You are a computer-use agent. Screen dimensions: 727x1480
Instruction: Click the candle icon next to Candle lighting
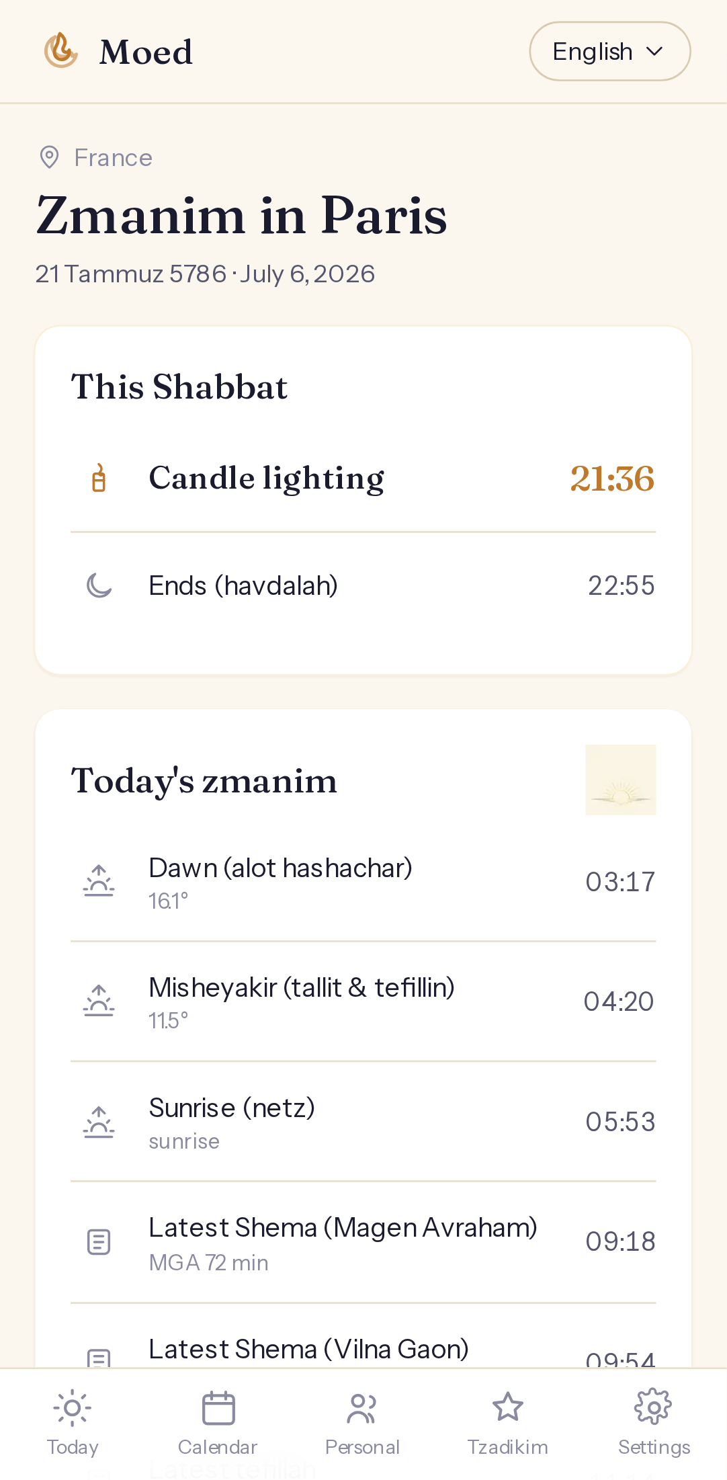[99, 479]
